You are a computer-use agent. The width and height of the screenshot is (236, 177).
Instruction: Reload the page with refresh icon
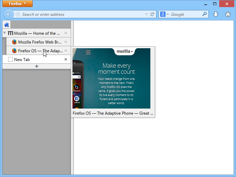pyautogui.click(x=152, y=14)
